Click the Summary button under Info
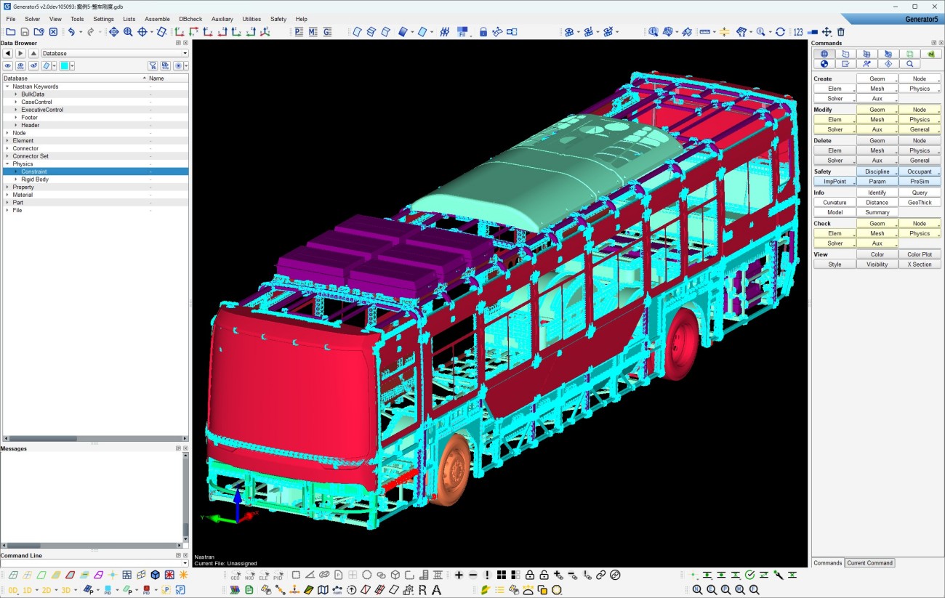 pos(877,212)
